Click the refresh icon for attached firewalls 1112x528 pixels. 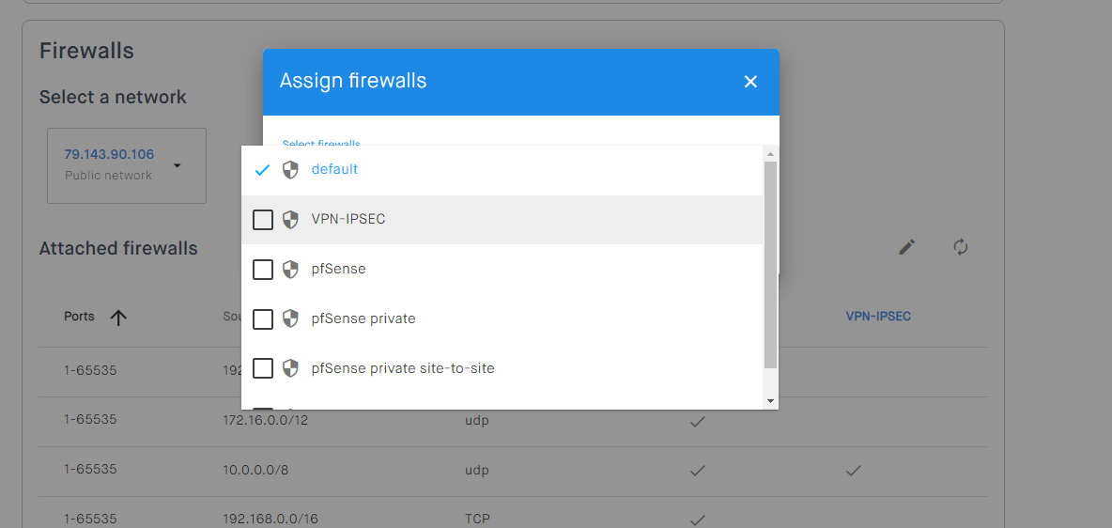[960, 247]
